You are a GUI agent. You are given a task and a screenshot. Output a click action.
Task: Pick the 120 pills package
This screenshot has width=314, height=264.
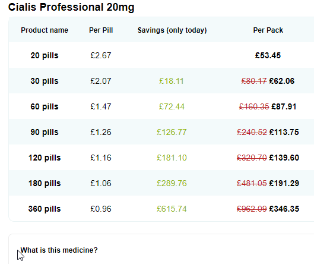(161, 158)
